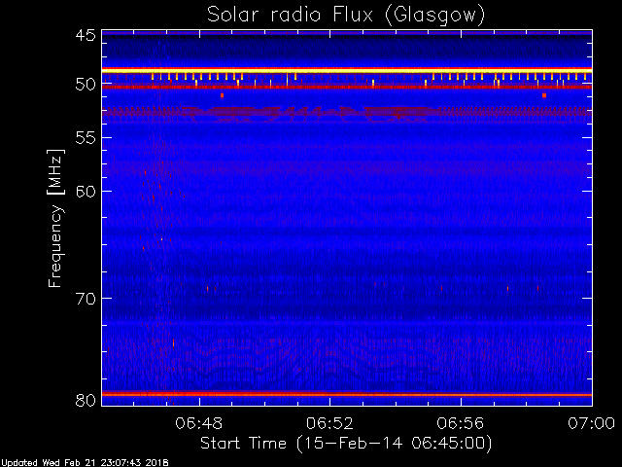The image size is (622, 467).
Task: Click the 'Updated Wed Feb 21 23:07:43 2018' timestamp
Action: 85,463
